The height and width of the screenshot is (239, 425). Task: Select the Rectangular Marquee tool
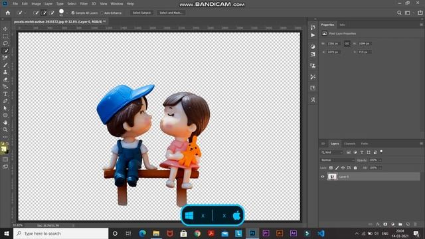[x=5, y=36]
